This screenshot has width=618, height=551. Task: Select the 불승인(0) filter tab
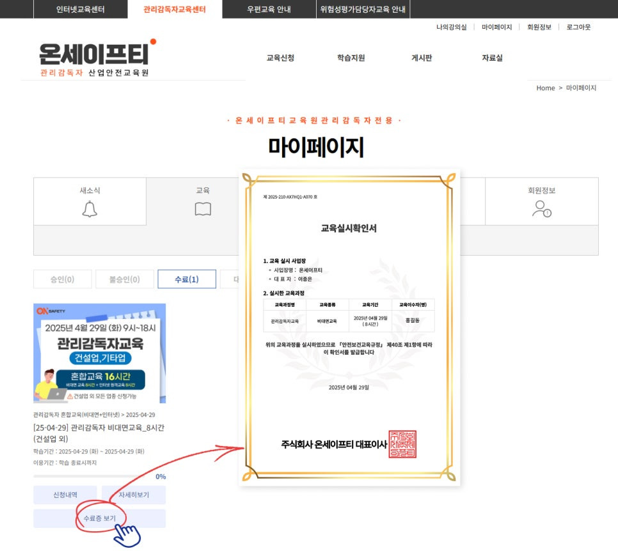click(125, 279)
